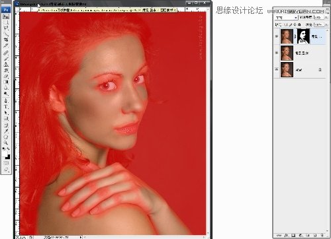Viewport: 331px width, 239px height.
Task: Select the Move tool
Action: click(x=6, y=17)
